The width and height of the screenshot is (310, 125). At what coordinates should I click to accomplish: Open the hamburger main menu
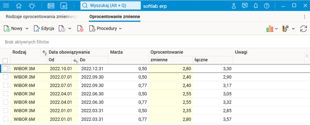tap(6, 6)
